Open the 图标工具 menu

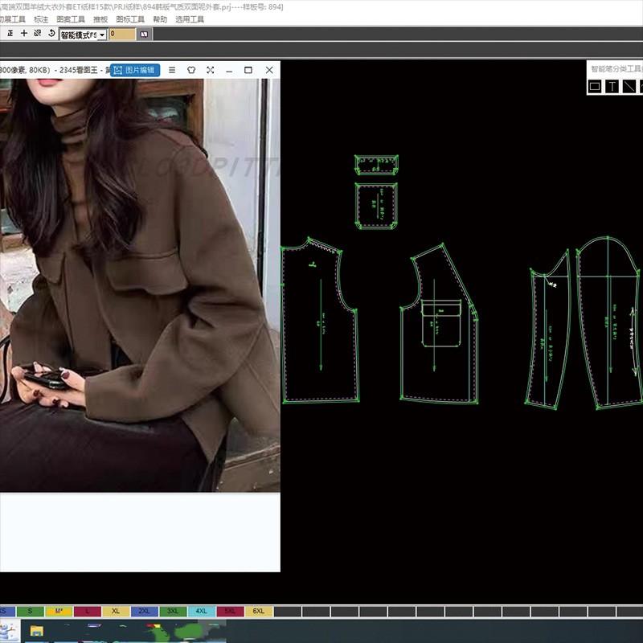[130, 19]
